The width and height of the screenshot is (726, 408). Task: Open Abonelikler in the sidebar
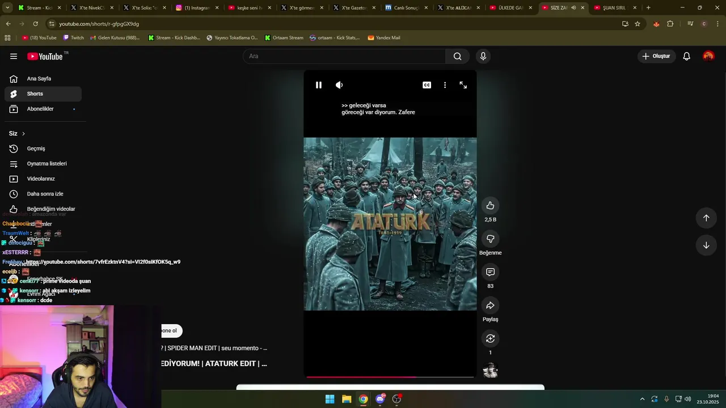(43, 109)
